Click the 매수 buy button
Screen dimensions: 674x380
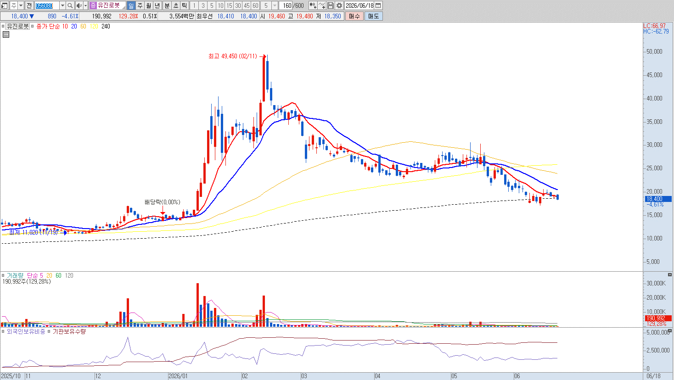click(x=354, y=16)
